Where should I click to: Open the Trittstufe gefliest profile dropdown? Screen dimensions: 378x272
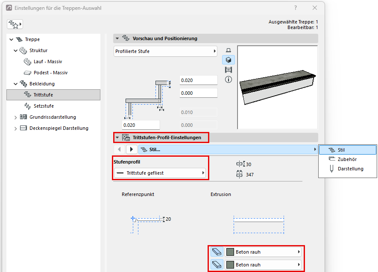(160, 173)
